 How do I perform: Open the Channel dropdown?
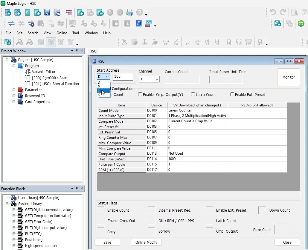149,79
